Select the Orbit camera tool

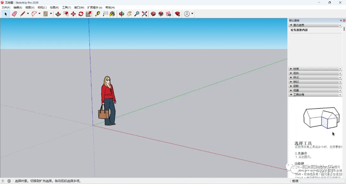(122, 14)
